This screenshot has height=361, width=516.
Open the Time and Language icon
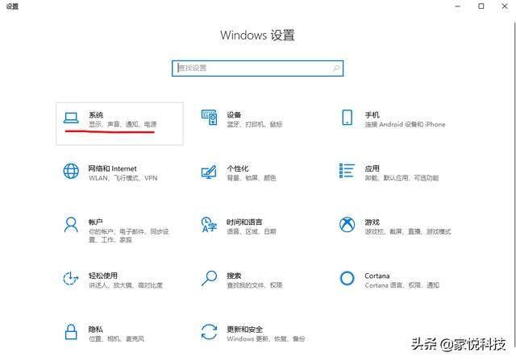210,225
